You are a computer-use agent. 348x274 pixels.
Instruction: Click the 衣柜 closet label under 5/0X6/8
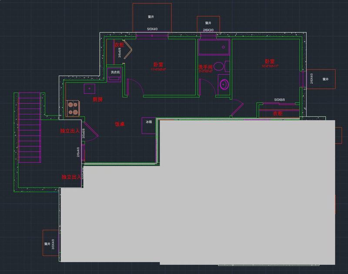278,114
